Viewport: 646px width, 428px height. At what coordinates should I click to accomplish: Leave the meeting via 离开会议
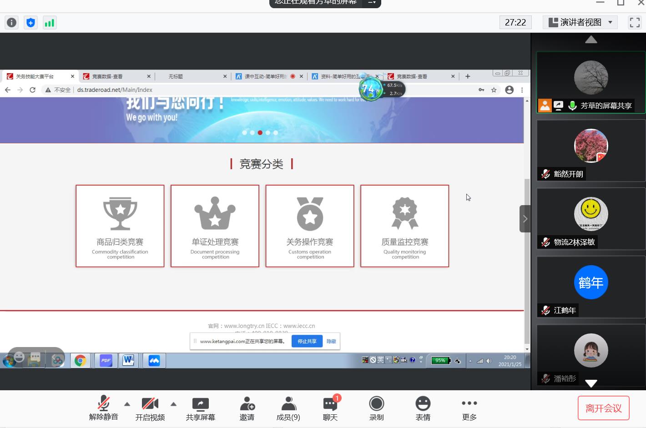point(603,408)
